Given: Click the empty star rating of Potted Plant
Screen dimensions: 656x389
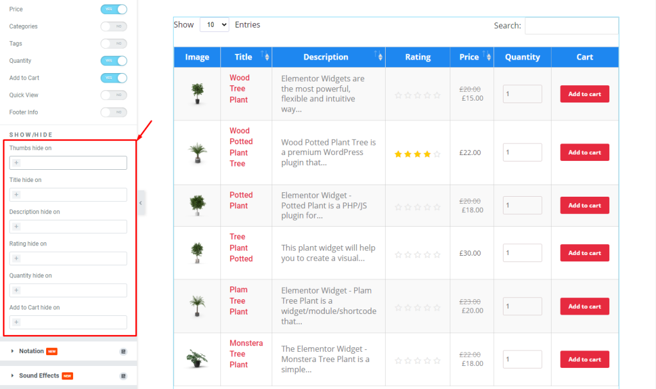Looking at the screenshot, I should click(418, 207).
